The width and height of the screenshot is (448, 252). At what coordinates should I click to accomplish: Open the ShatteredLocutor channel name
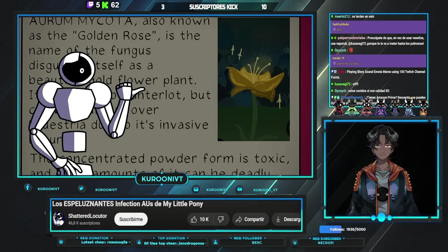pos(87,216)
